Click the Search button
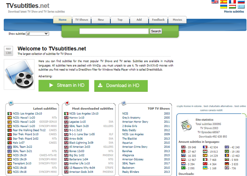This screenshot has height=176, width=247. click(x=156, y=31)
